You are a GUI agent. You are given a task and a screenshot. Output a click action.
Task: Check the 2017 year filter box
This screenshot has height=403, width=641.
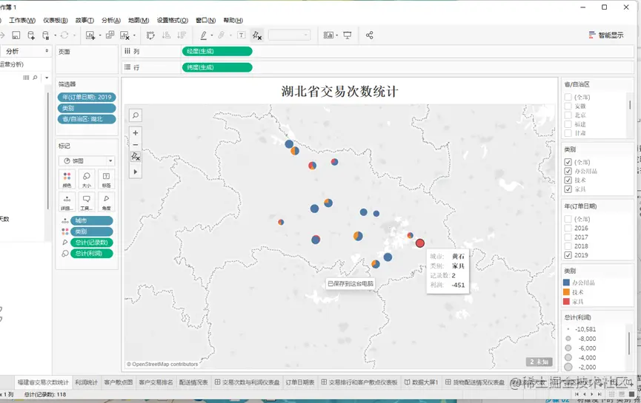click(568, 237)
